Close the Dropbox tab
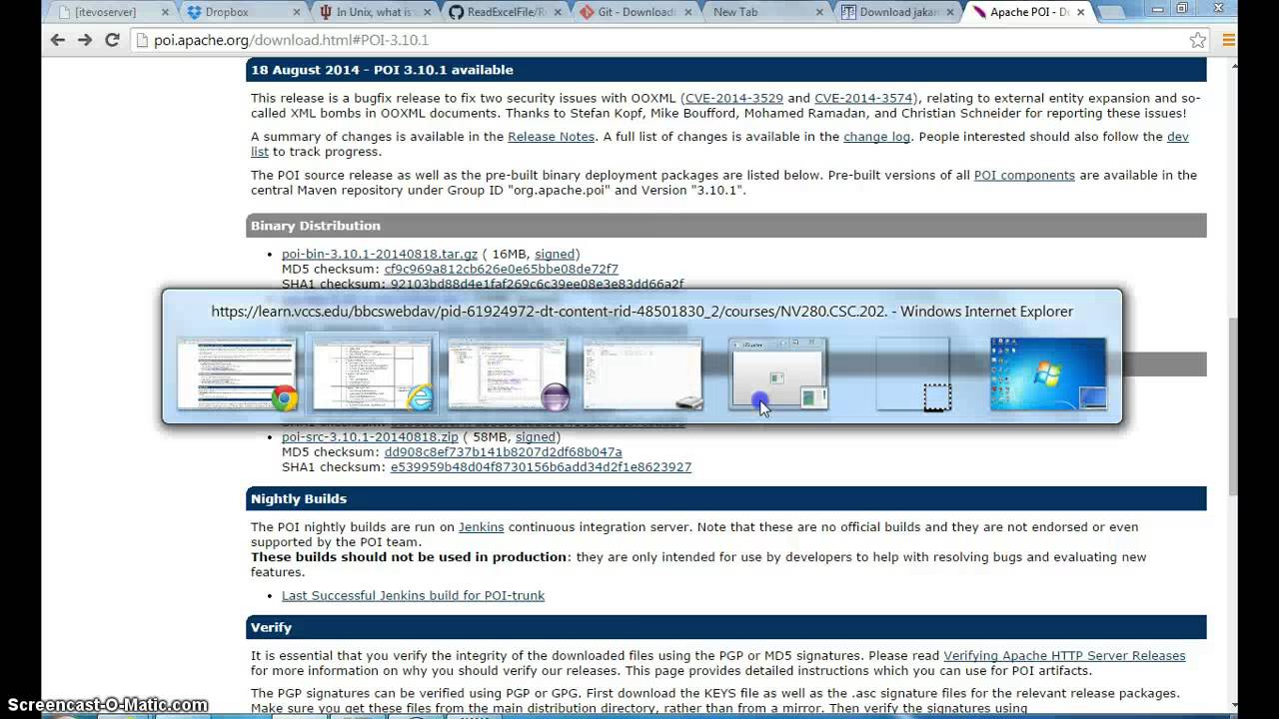The height and width of the screenshot is (719, 1279). [x=296, y=12]
